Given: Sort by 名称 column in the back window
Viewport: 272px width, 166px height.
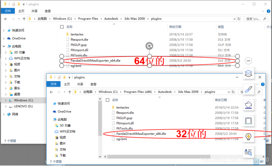Looking at the screenshot, I should pyautogui.click(x=70, y=27).
